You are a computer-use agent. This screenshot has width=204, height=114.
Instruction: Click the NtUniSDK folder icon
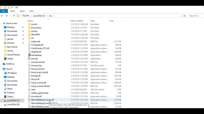[x=29, y=35]
